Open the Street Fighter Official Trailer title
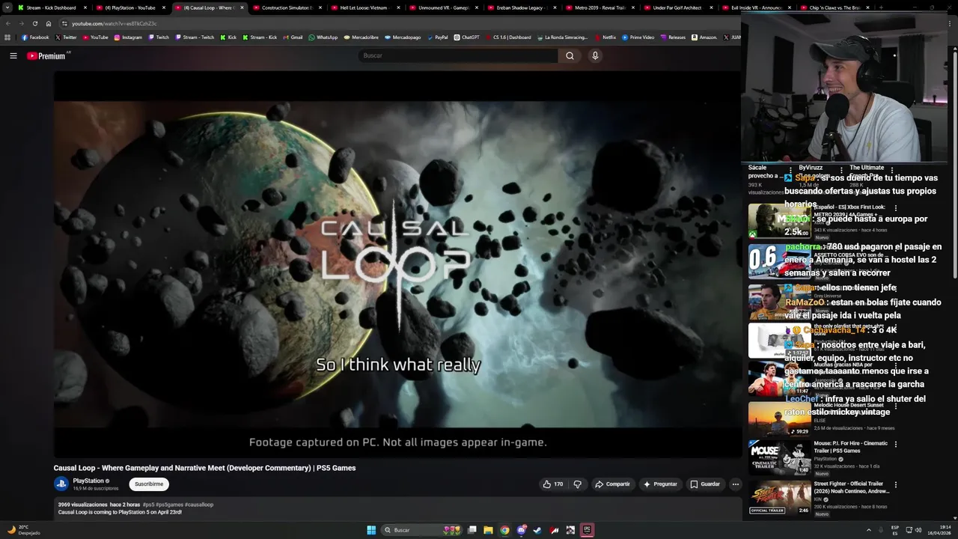This screenshot has height=539, width=958. point(852,487)
